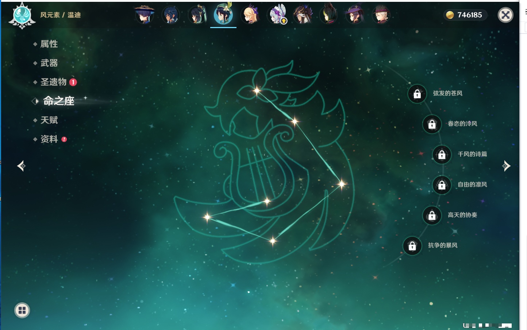The height and width of the screenshot is (330, 527).
Task: Close the character screen with X button
Action: [505, 15]
